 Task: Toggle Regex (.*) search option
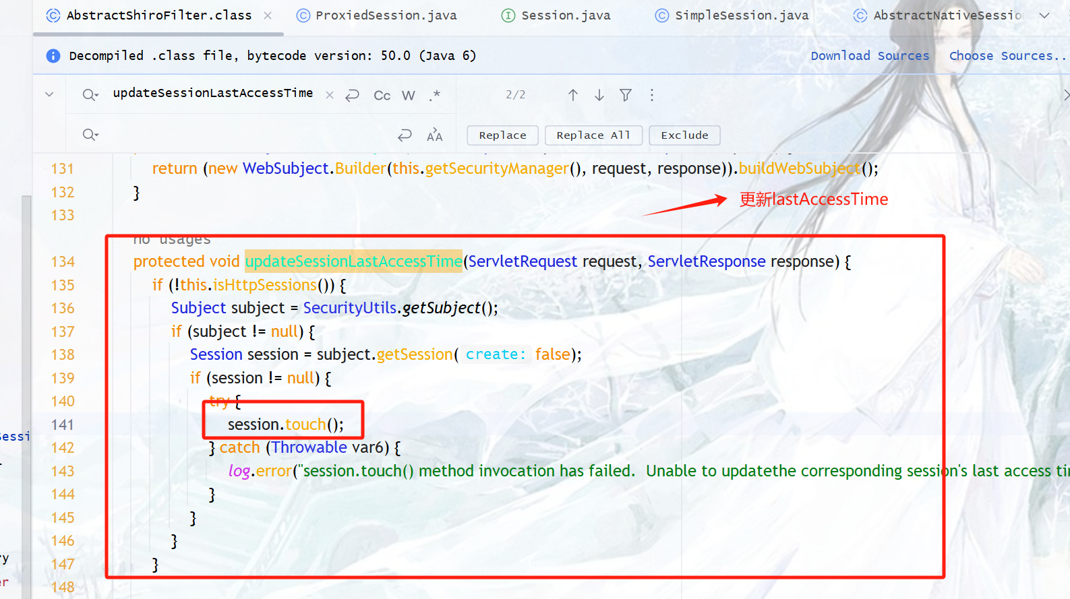(435, 95)
